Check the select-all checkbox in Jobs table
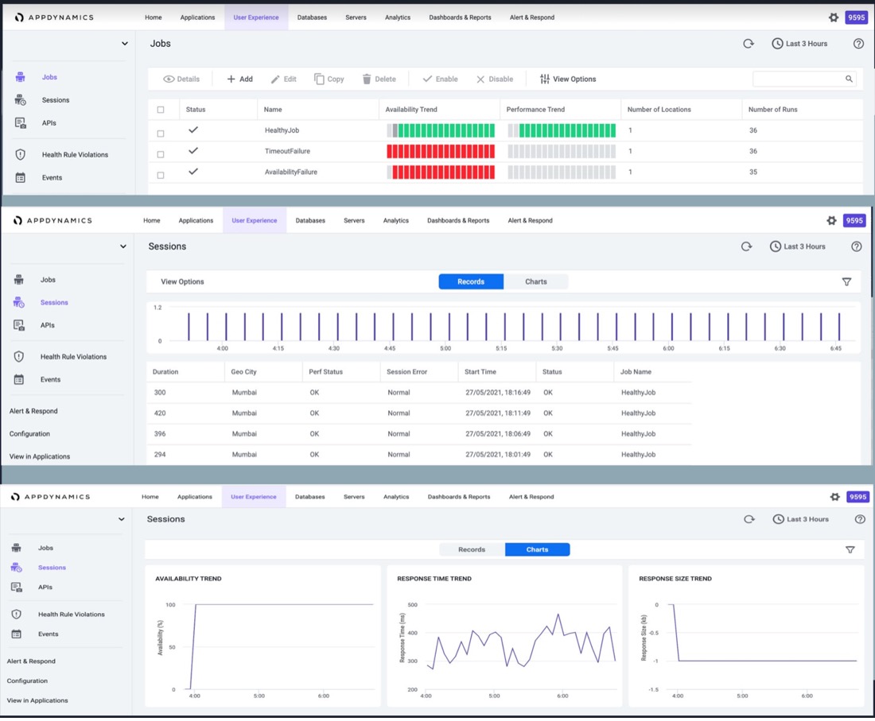 click(x=161, y=110)
